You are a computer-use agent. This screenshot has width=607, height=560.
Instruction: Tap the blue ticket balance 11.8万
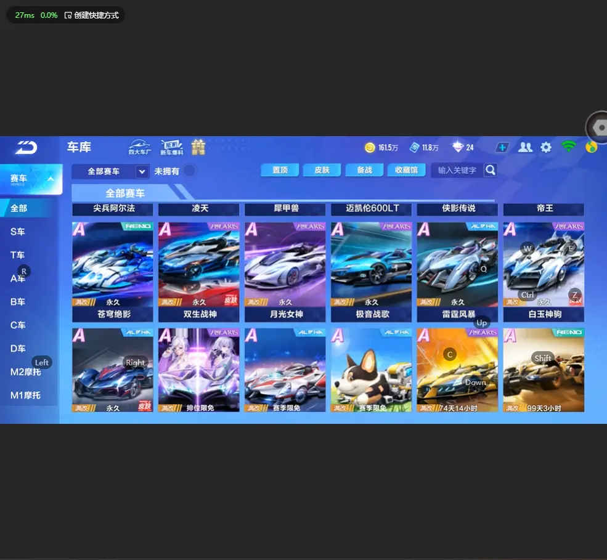click(424, 147)
